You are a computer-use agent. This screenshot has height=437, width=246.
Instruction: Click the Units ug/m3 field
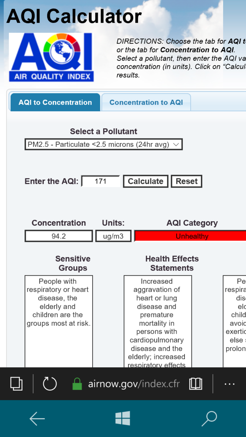coord(113,236)
